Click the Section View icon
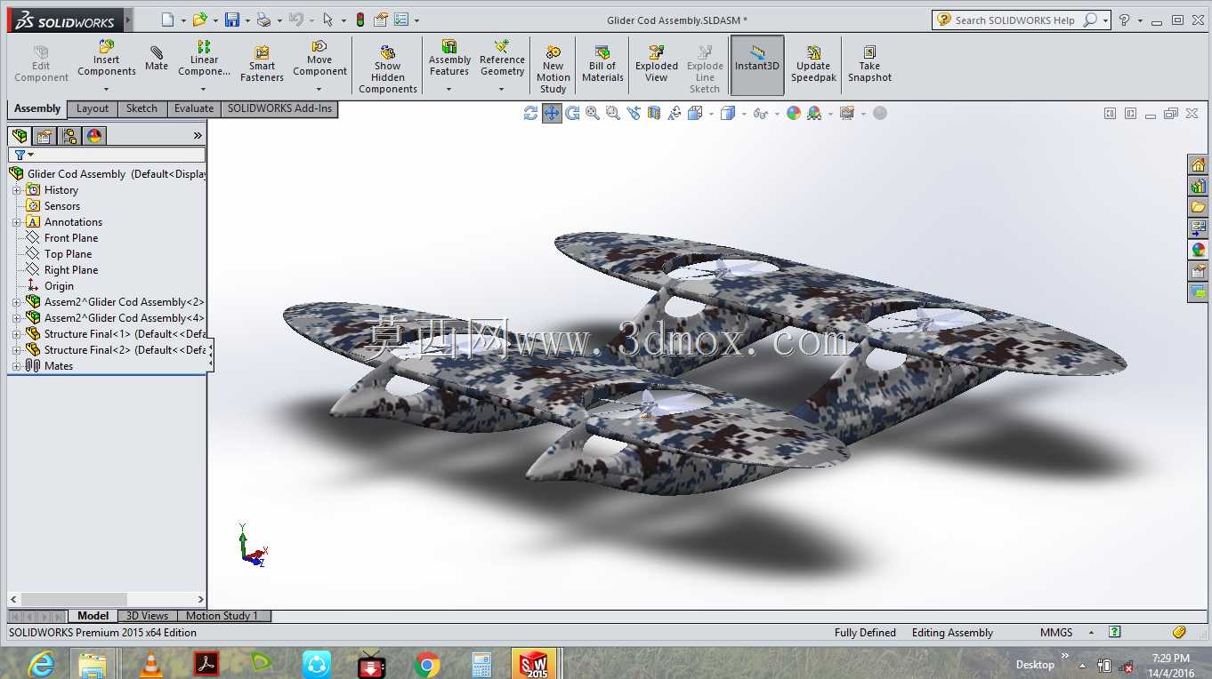Screen dimensions: 1212x679 tap(654, 113)
